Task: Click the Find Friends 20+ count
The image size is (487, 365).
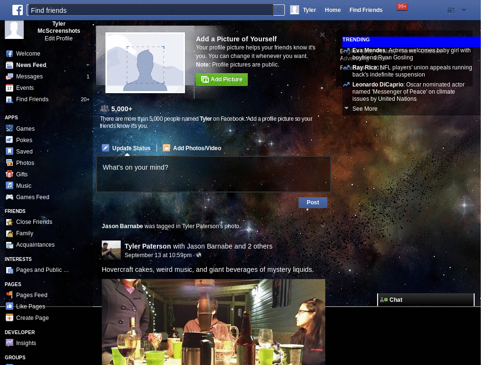Action: click(x=85, y=100)
